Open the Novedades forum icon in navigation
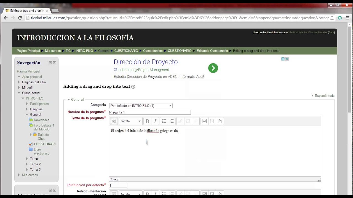Screen dimensions: 353x198 [x=31, y=120]
